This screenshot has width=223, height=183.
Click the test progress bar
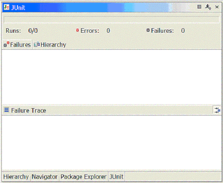pos(111,20)
